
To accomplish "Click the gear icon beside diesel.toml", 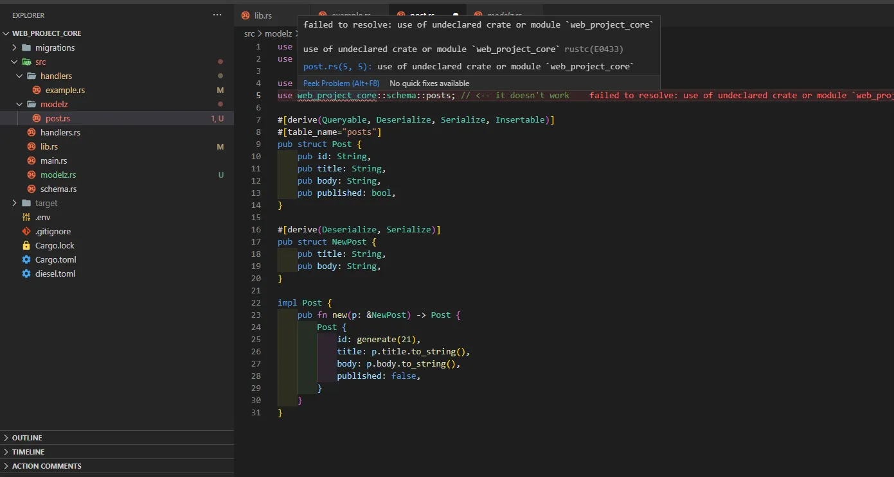I will 26,274.
